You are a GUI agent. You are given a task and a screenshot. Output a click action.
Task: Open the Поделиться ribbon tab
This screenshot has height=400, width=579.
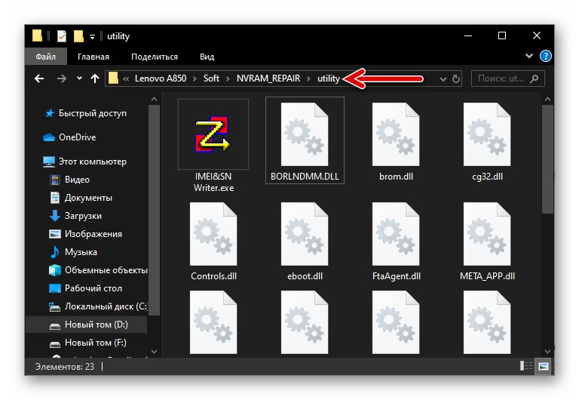[155, 57]
